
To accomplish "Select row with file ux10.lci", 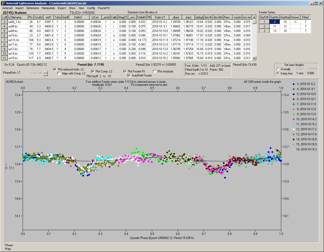I will [x=127, y=35].
